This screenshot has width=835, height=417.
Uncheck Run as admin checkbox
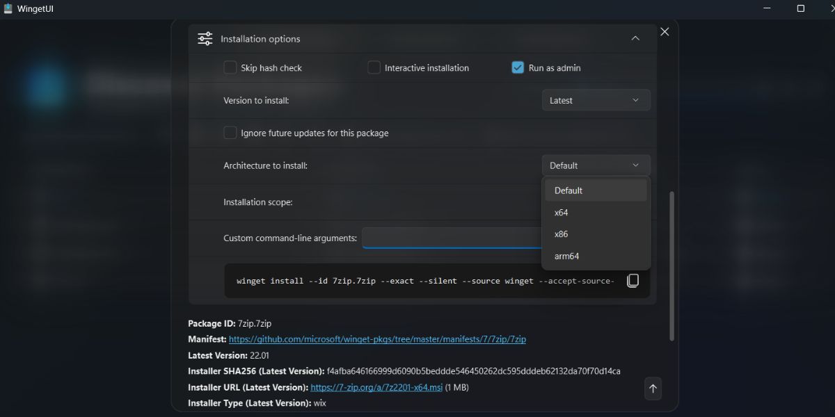(518, 67)
